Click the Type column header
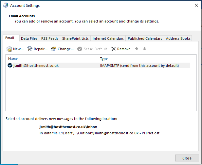The height and width of the screenshot is (165, 202). point(144,59)
